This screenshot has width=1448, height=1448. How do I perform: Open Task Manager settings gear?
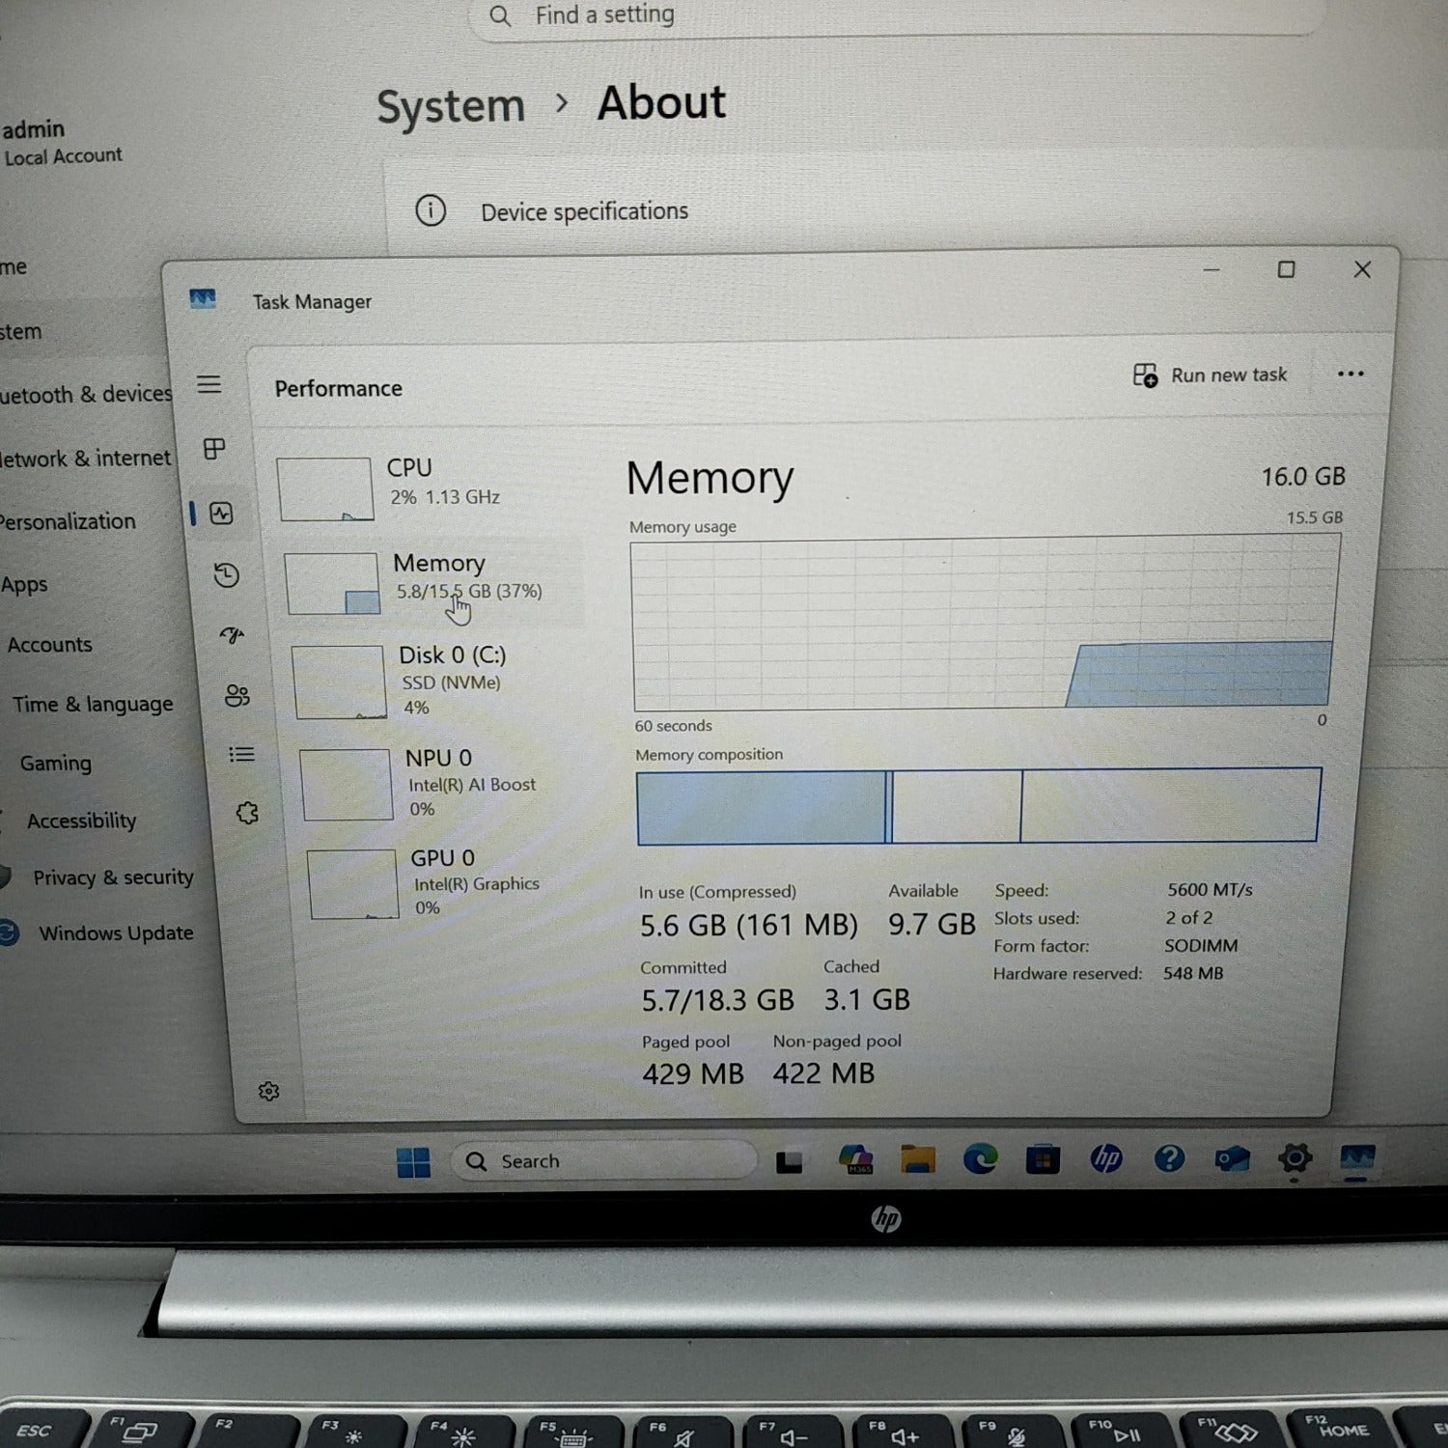(268, 1091)
